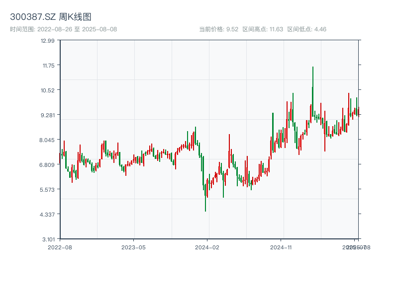Click the period low label 区间低点: 4.46
The width and height of the screenshot is (398, 298).
(306, 29)
